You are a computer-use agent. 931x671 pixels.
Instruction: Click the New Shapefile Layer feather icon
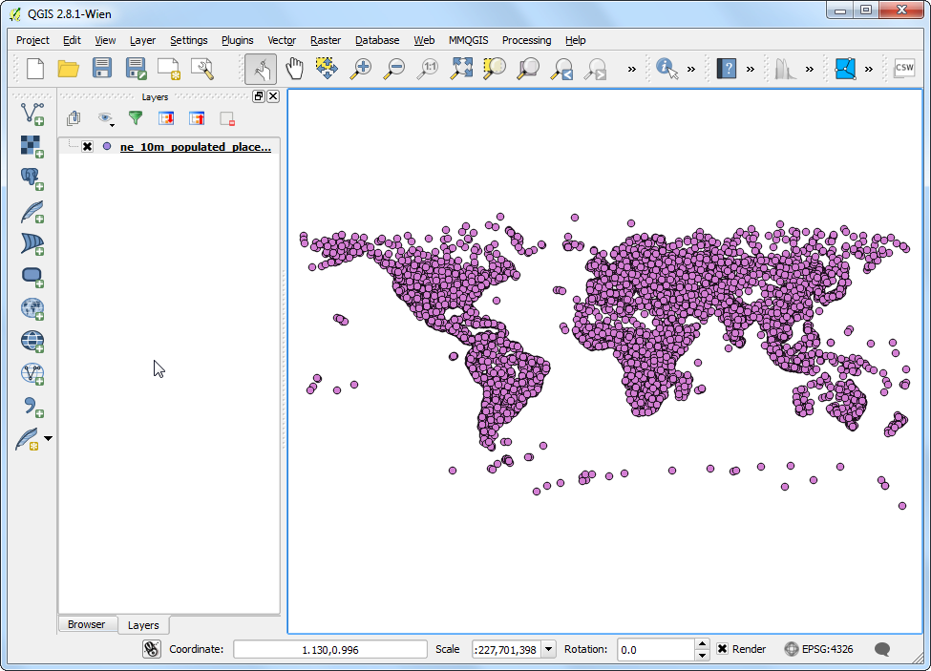(x=28, y=439)
